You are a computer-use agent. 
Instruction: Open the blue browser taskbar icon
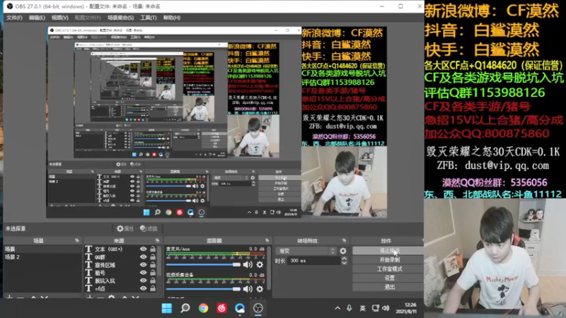(240, 308)
